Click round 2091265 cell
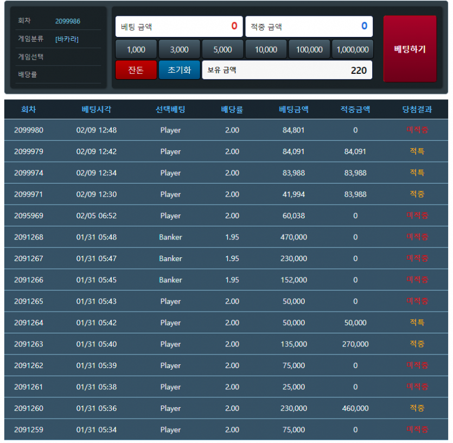453x443 pixels. tap(29, 301)
